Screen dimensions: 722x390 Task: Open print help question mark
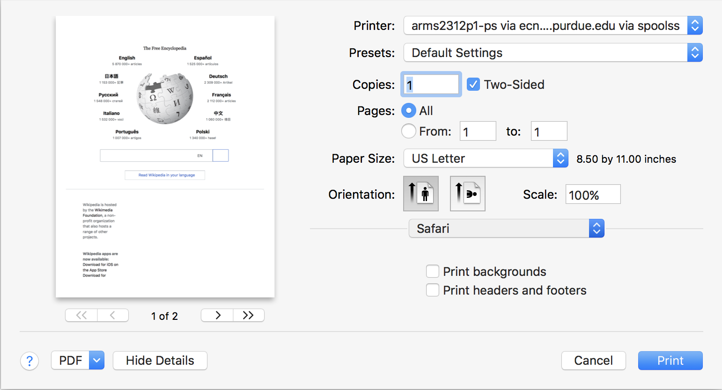(29, 361)
